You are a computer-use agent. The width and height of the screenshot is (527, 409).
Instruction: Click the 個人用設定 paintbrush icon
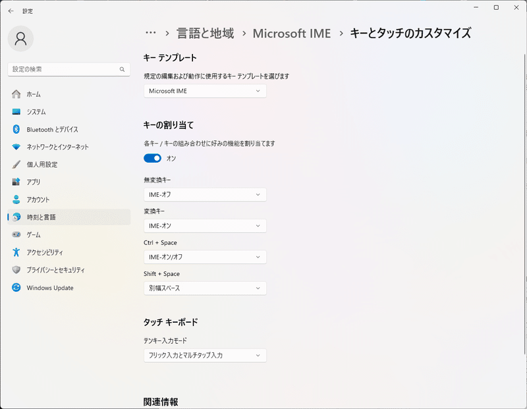click(x=16, y=165)
